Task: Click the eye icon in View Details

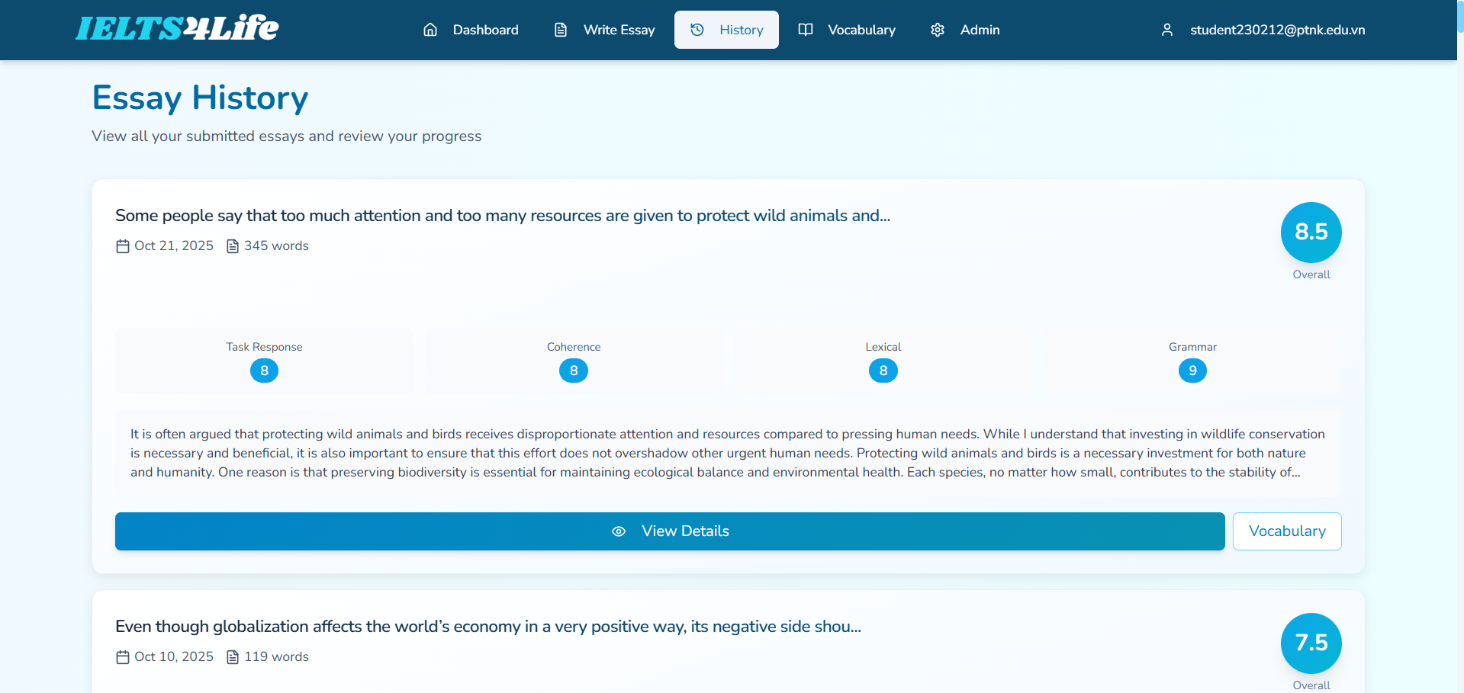Action: tap(619, 531)
